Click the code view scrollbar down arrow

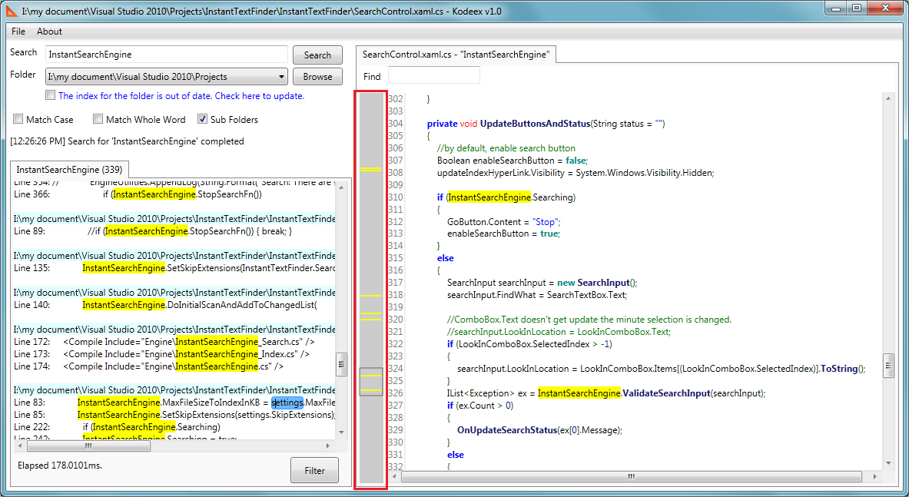pos(888,463)
